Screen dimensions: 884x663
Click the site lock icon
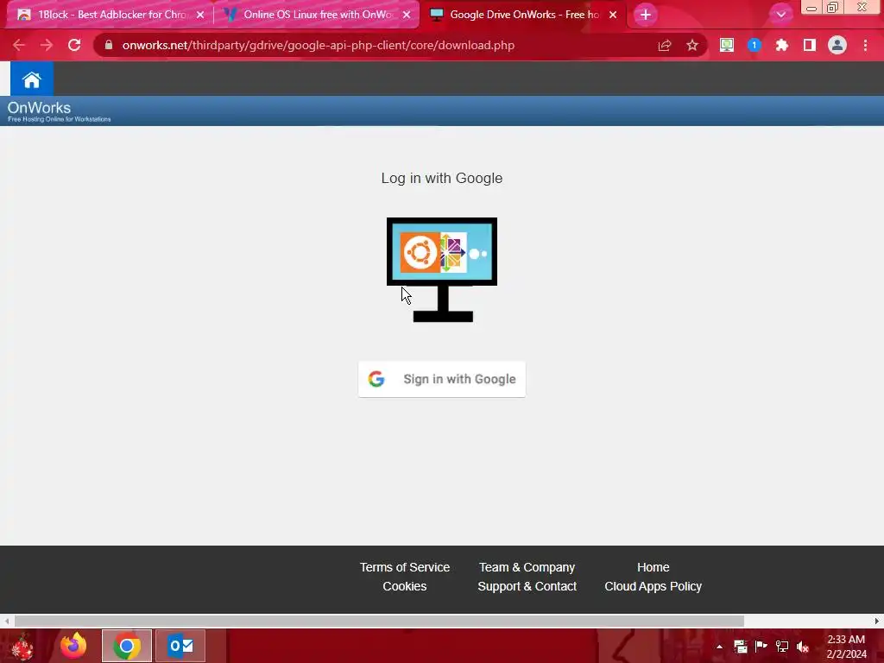pyautogui.click(x=109, y=45)
